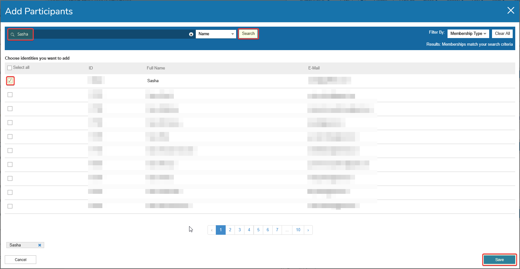The height and width of the screenshot is (269, 520).
Task: Tick the checkbox in the second row
Action: click(x=10, y=95)
